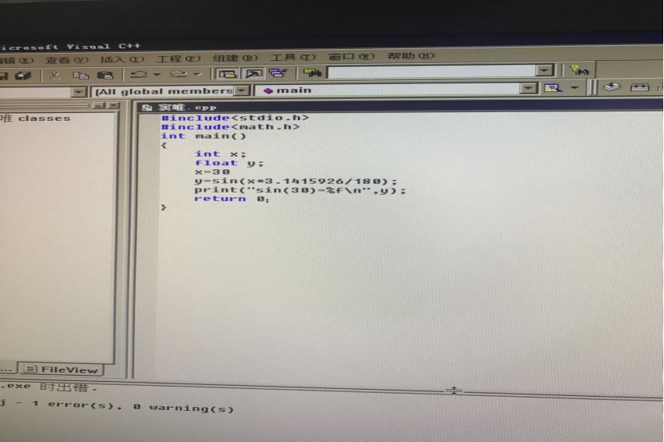The height and width of the screenshot is (442, 664).
Task: Open the 组建(B) Build menu
Action: [235, 58]
